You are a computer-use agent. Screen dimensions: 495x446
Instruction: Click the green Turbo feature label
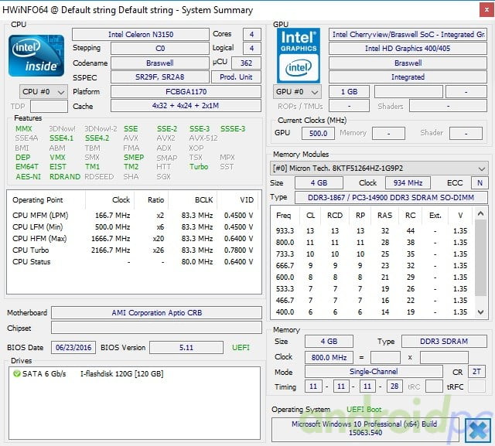point(199,166)
